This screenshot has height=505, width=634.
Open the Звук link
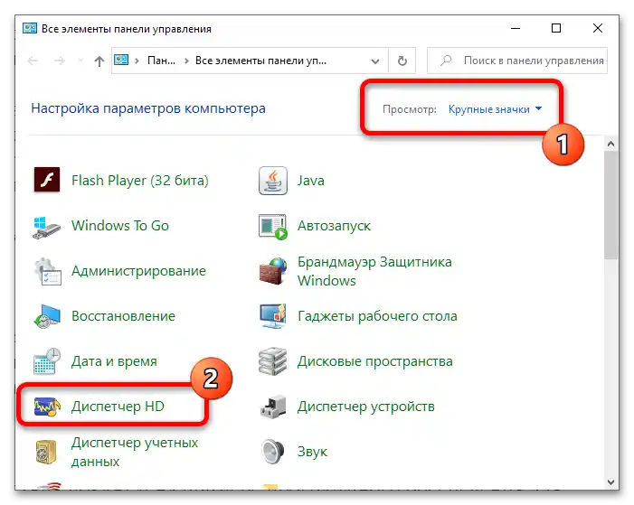tap(312, 452)
